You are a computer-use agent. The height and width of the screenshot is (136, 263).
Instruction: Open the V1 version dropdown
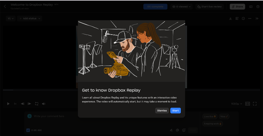(x=11, y=18)
